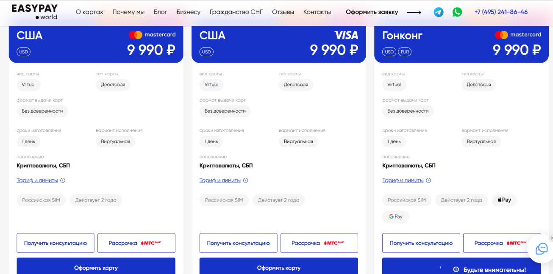Click the EasyPay world logo

click(34, 12)
